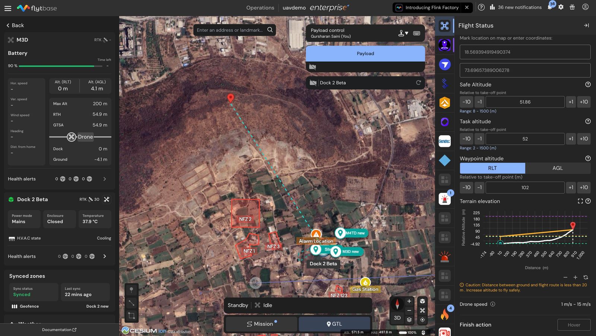Show Safe Altitude help info
596x336 pixels.
(x=588, y=85)
